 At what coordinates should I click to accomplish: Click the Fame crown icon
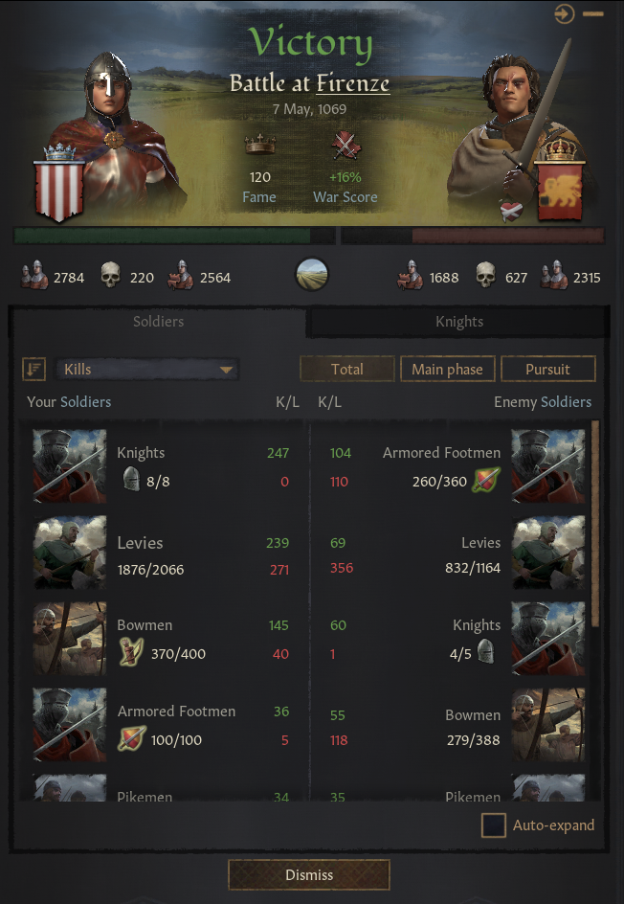click(260, 145)
